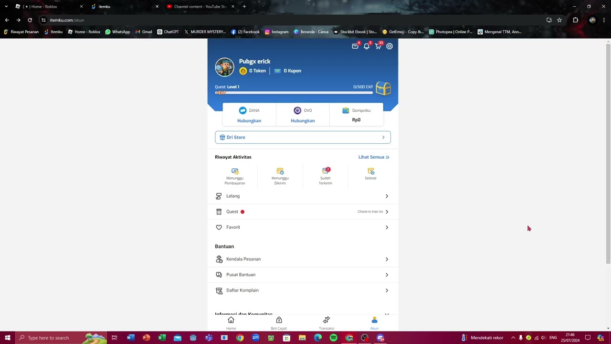
Task: Click the Kendala Pesanan chevron
Action: [x=387, y=259]
